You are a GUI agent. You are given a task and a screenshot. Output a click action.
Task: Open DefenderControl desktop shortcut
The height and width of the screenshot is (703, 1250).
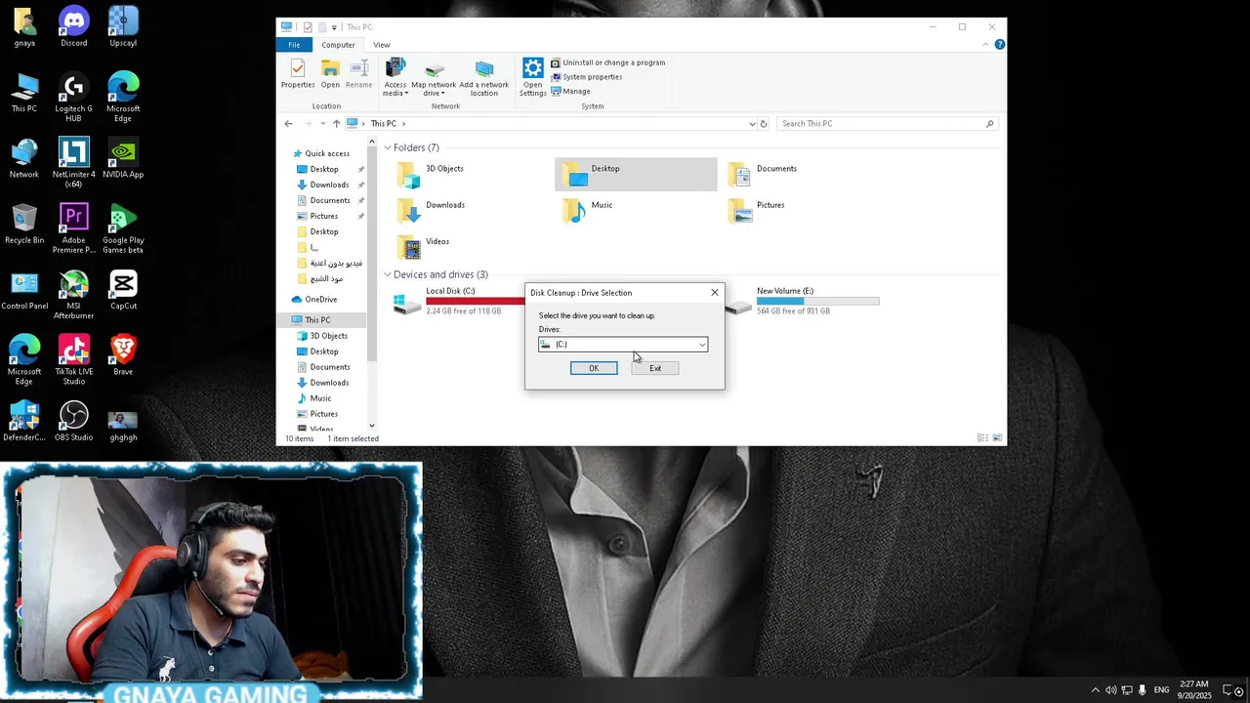[x=24, y=421]
